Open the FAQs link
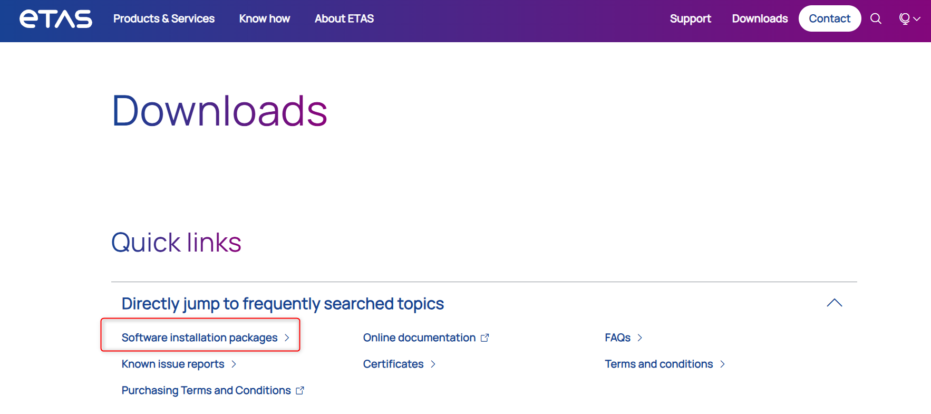This screenshot has height=414, width=931. (623, 338)
